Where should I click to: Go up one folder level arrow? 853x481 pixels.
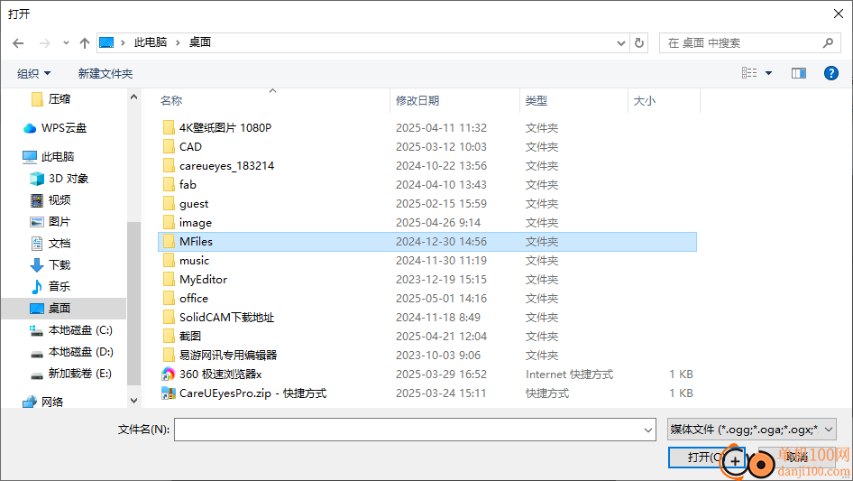(x=85, y=43)
